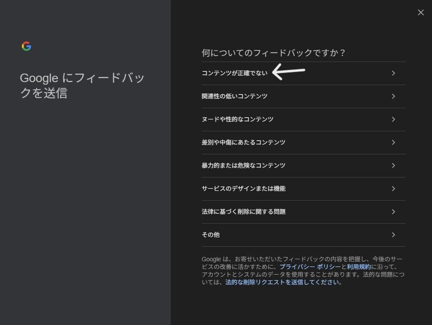The height and width of the screenshot is (325, 432).
Task: Open the プライバシー ポリシー link
Action: pyautogui.click(x=310, y=267)
